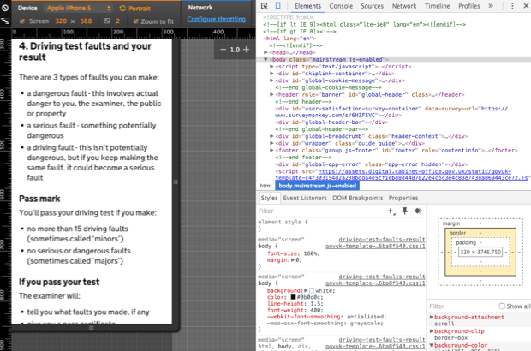The height and width of the screenshot is (351, 531).
Task: Click the content size 320 × 3746.750 box
Action: pos(480,252)
